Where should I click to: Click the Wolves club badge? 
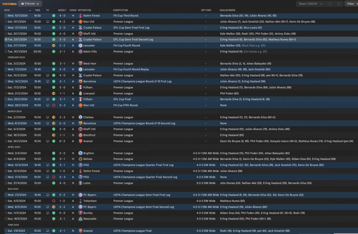coord(81,159)
